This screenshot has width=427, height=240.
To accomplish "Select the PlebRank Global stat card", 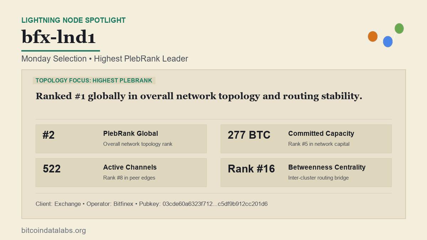I will click(x=121, y=139).
